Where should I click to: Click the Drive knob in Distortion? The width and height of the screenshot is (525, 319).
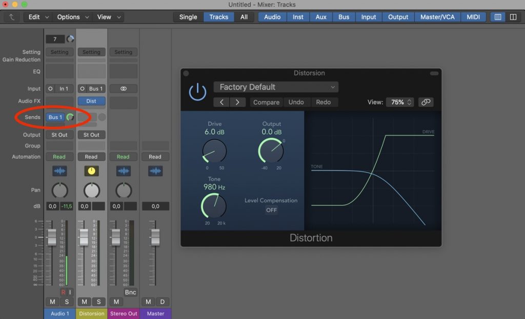pos(214,151)
